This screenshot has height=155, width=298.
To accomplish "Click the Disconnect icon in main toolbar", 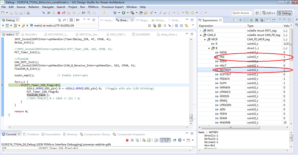I will [64, 13].
